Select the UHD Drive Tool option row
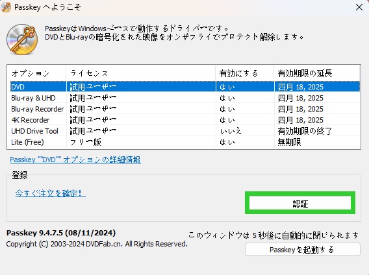The width and height of the screenshot is (369, 275). pyautogui.click(x=185, y=131)
